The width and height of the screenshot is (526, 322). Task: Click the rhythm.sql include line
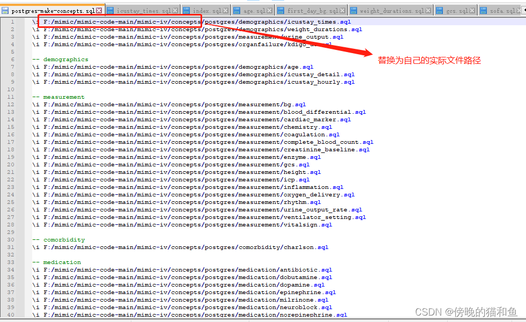176,202
